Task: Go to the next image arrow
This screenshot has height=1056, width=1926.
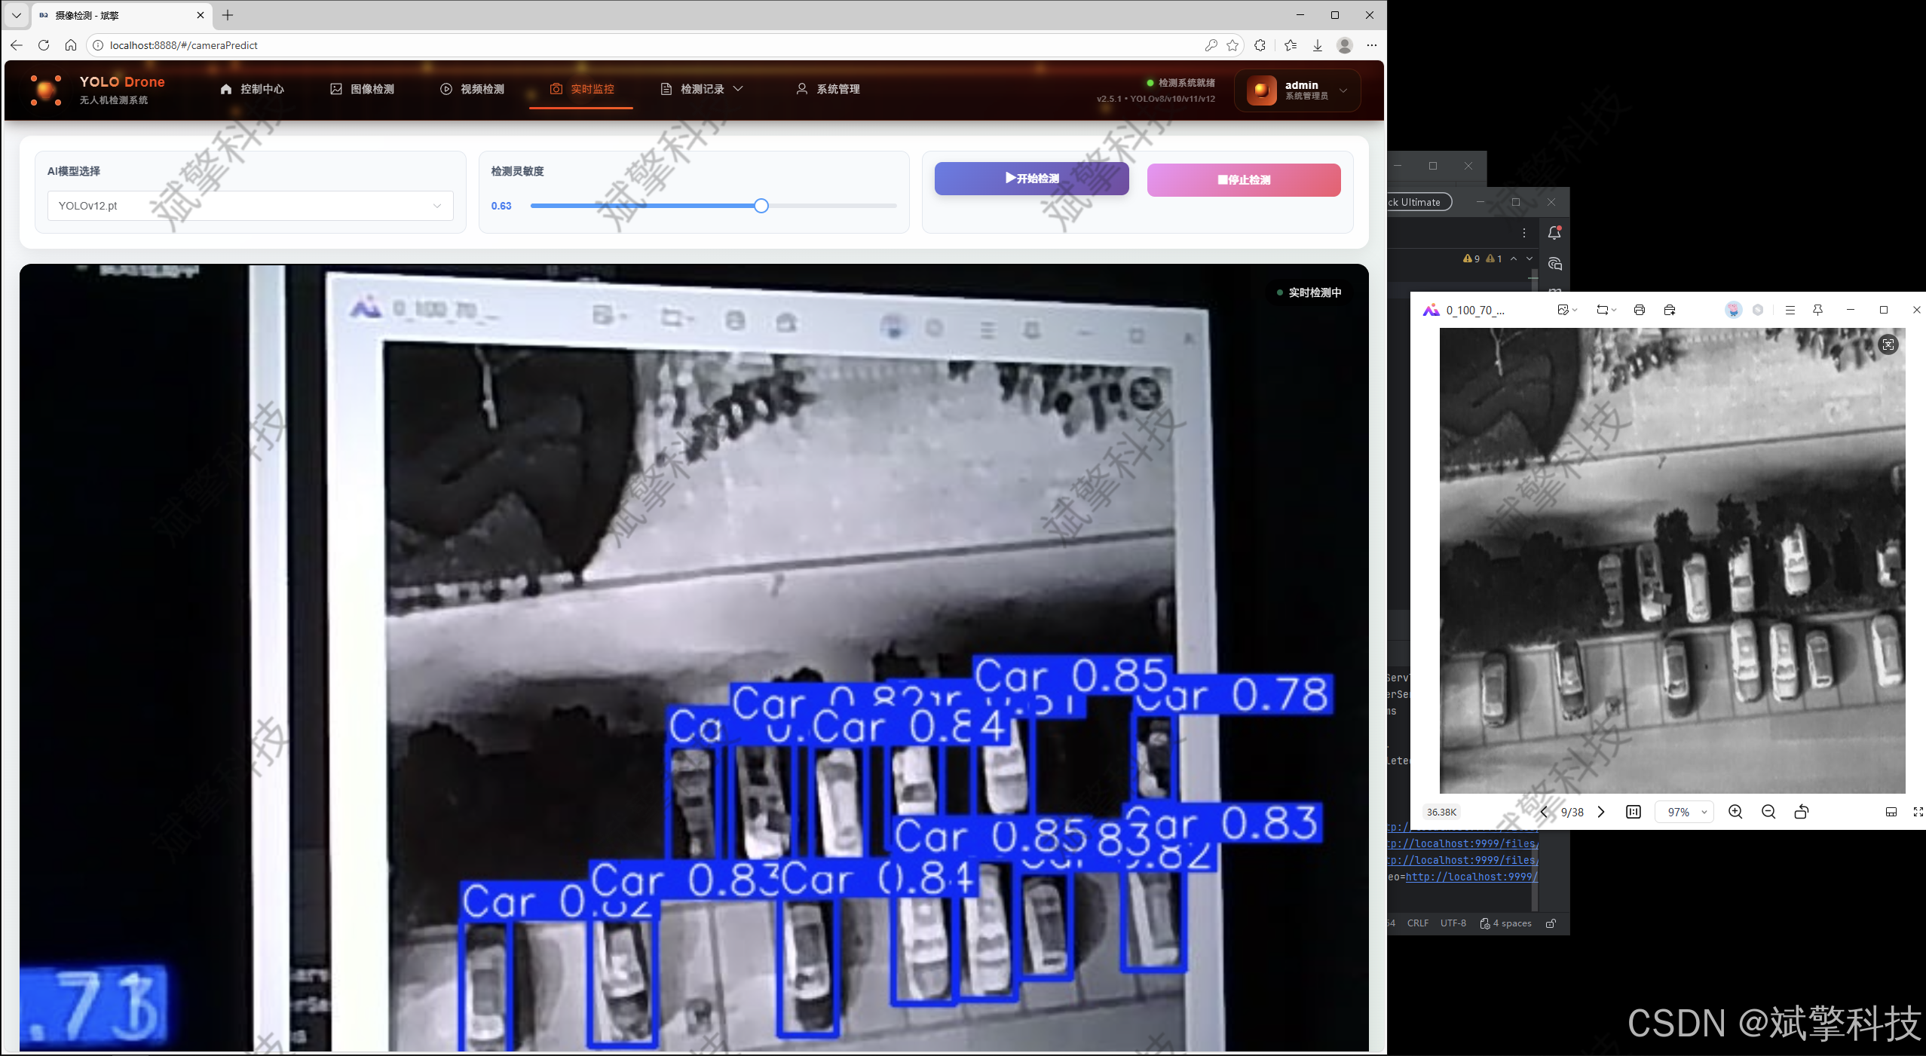Action: (x=1601, y=812)
